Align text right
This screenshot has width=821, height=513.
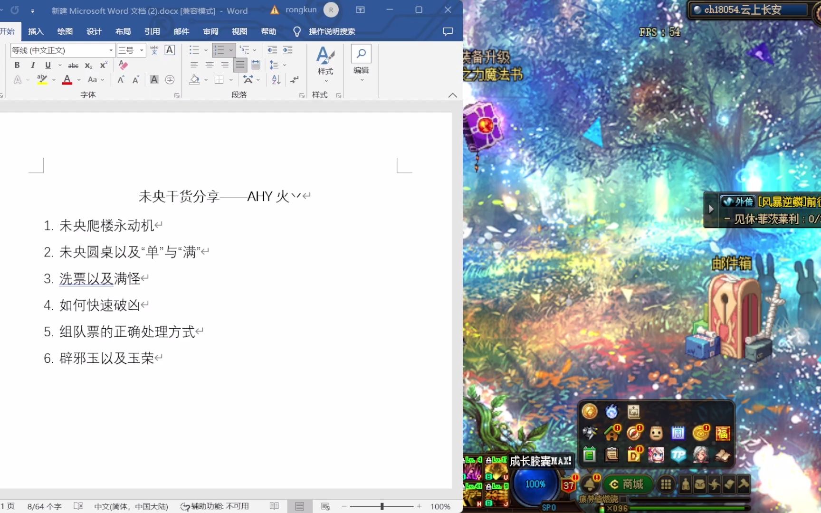[x=225, y=65]
